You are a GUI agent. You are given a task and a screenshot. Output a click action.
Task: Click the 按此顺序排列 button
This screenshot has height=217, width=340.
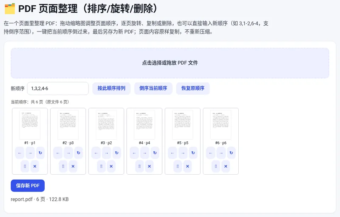pos(112,88)
